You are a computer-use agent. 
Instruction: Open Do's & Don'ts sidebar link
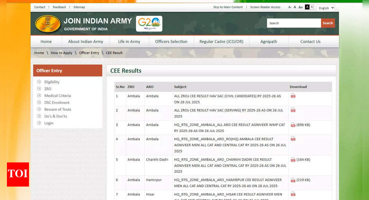(x=56, y=116)
